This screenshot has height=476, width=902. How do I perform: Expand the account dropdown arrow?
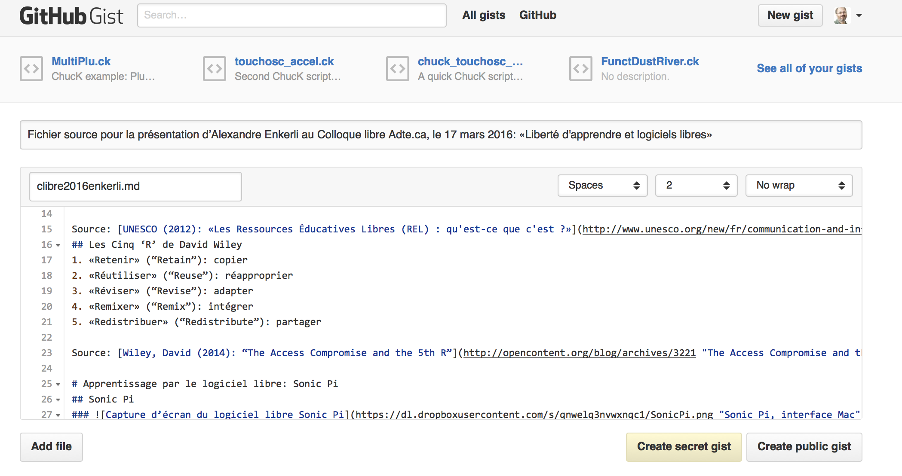859,15
